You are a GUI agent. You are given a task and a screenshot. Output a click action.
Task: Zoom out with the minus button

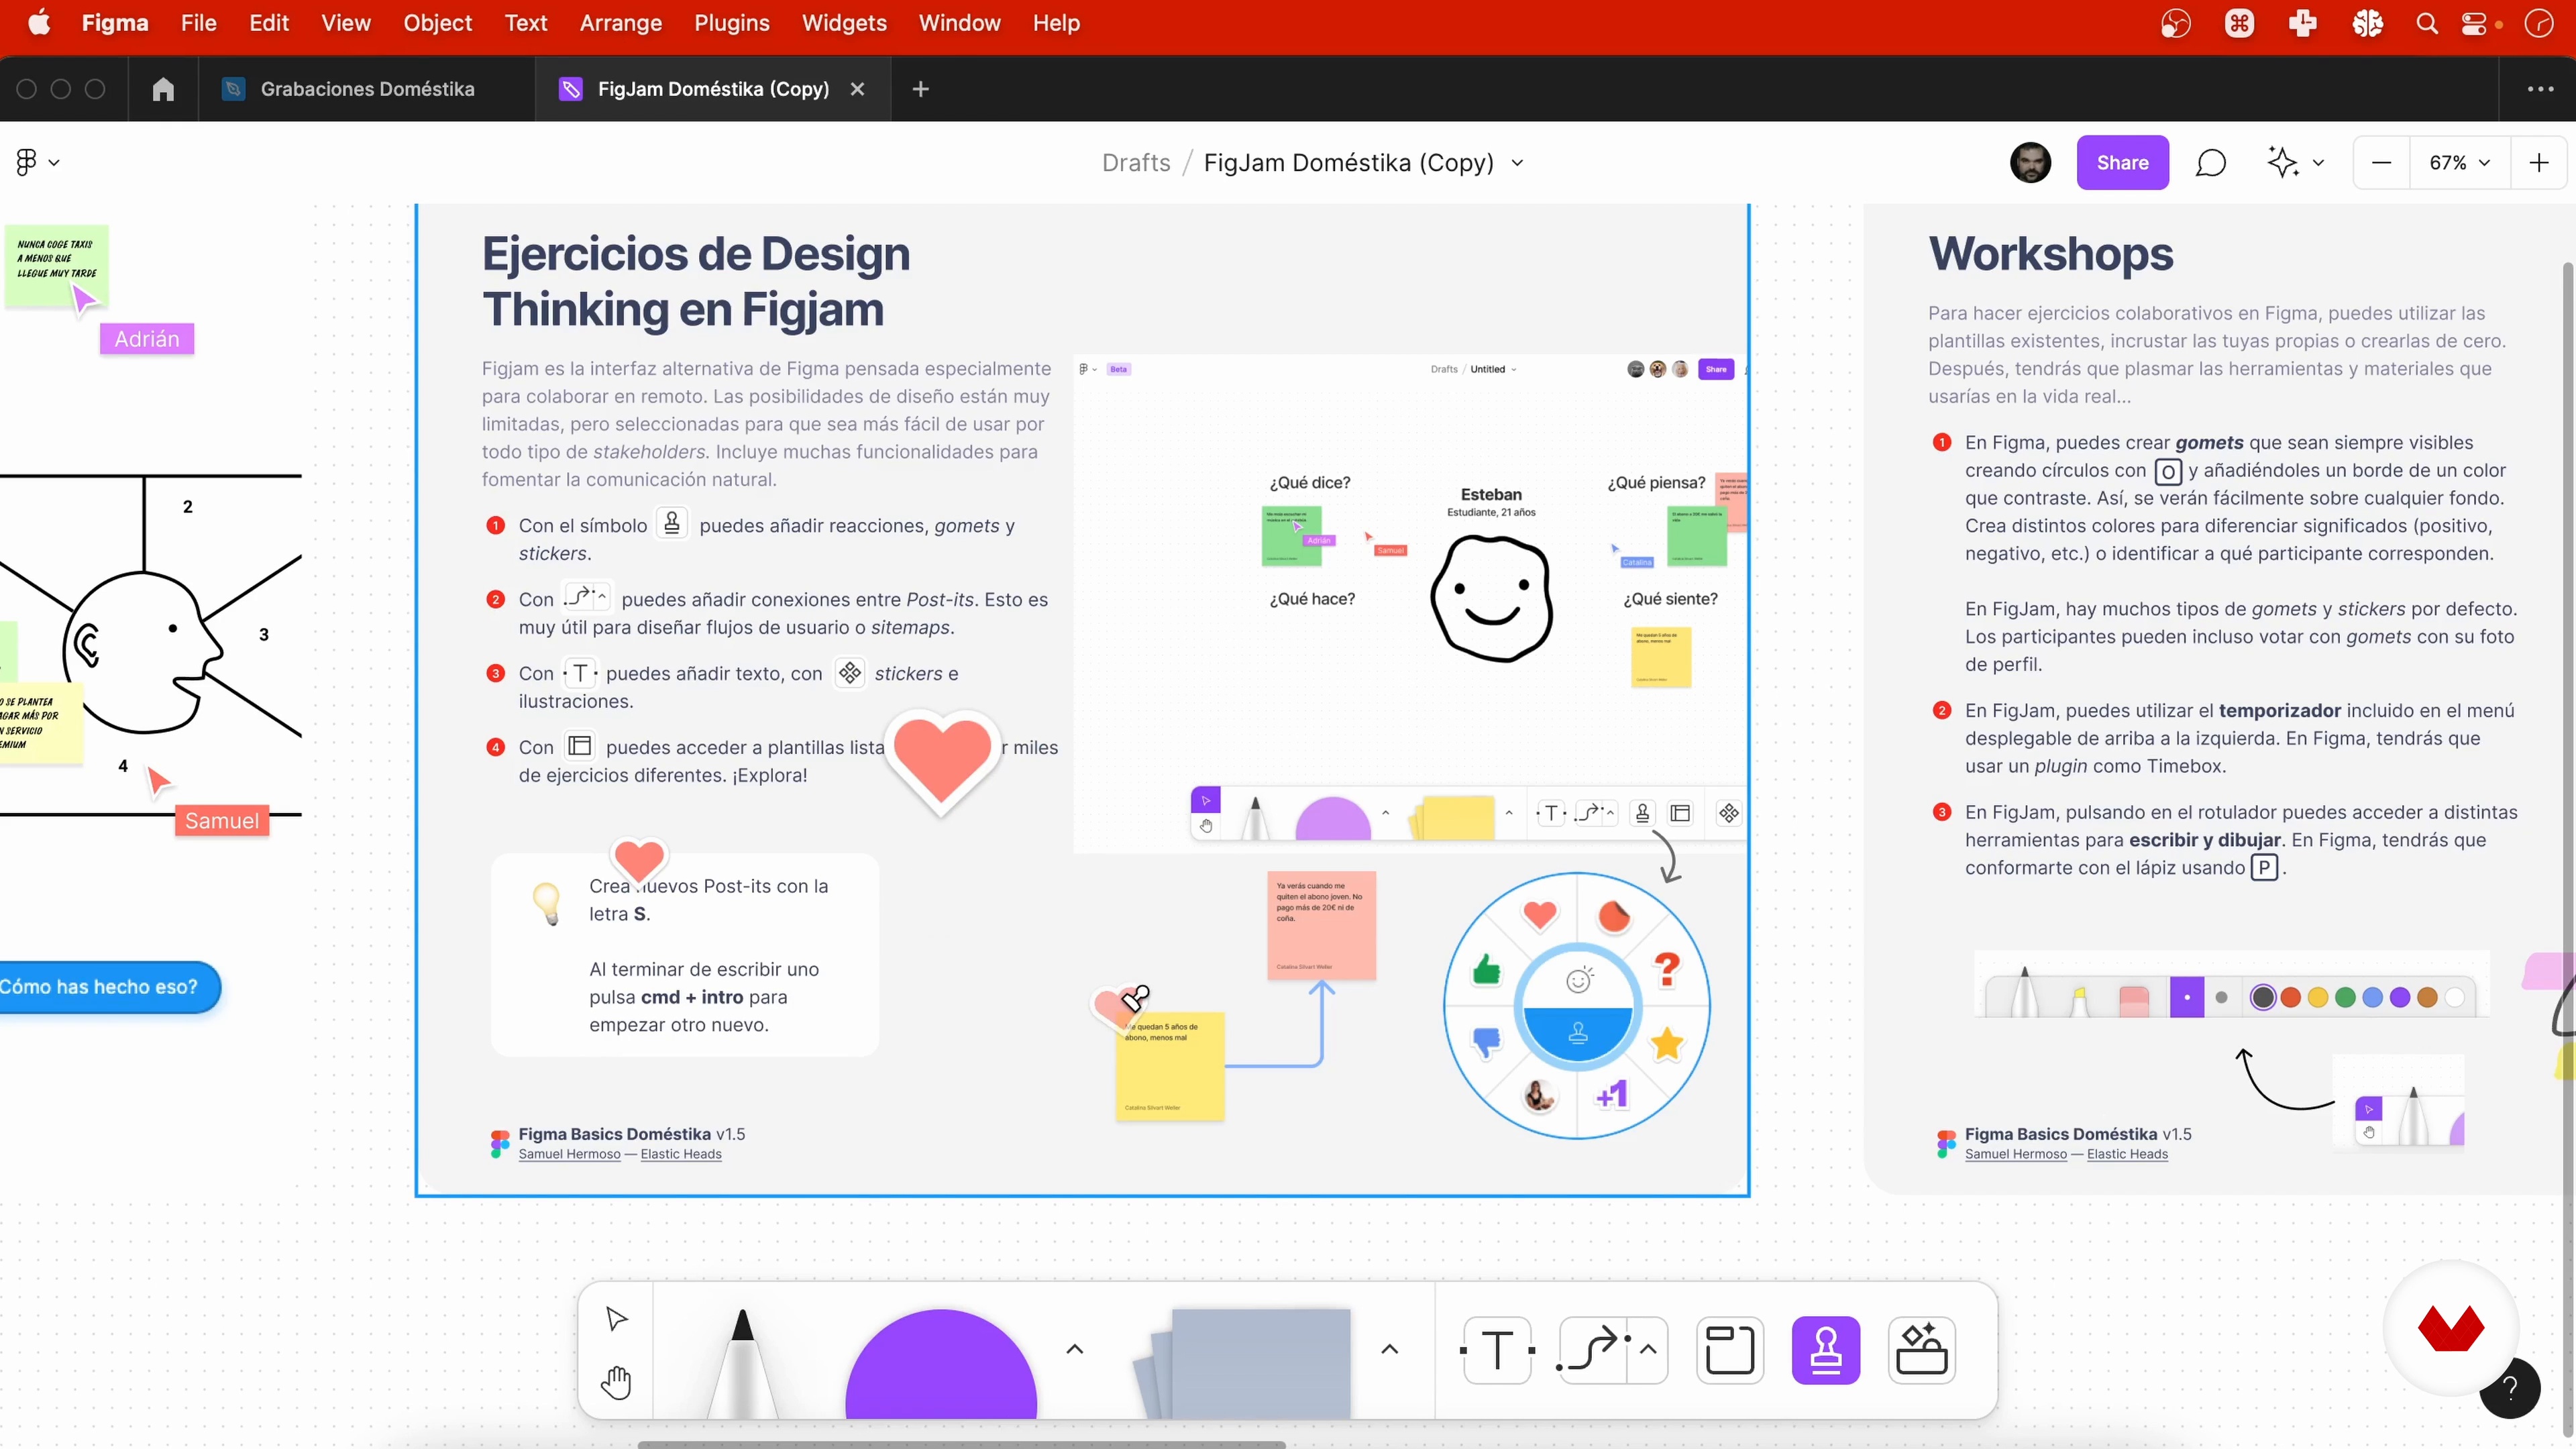(x=2381, y=163)
